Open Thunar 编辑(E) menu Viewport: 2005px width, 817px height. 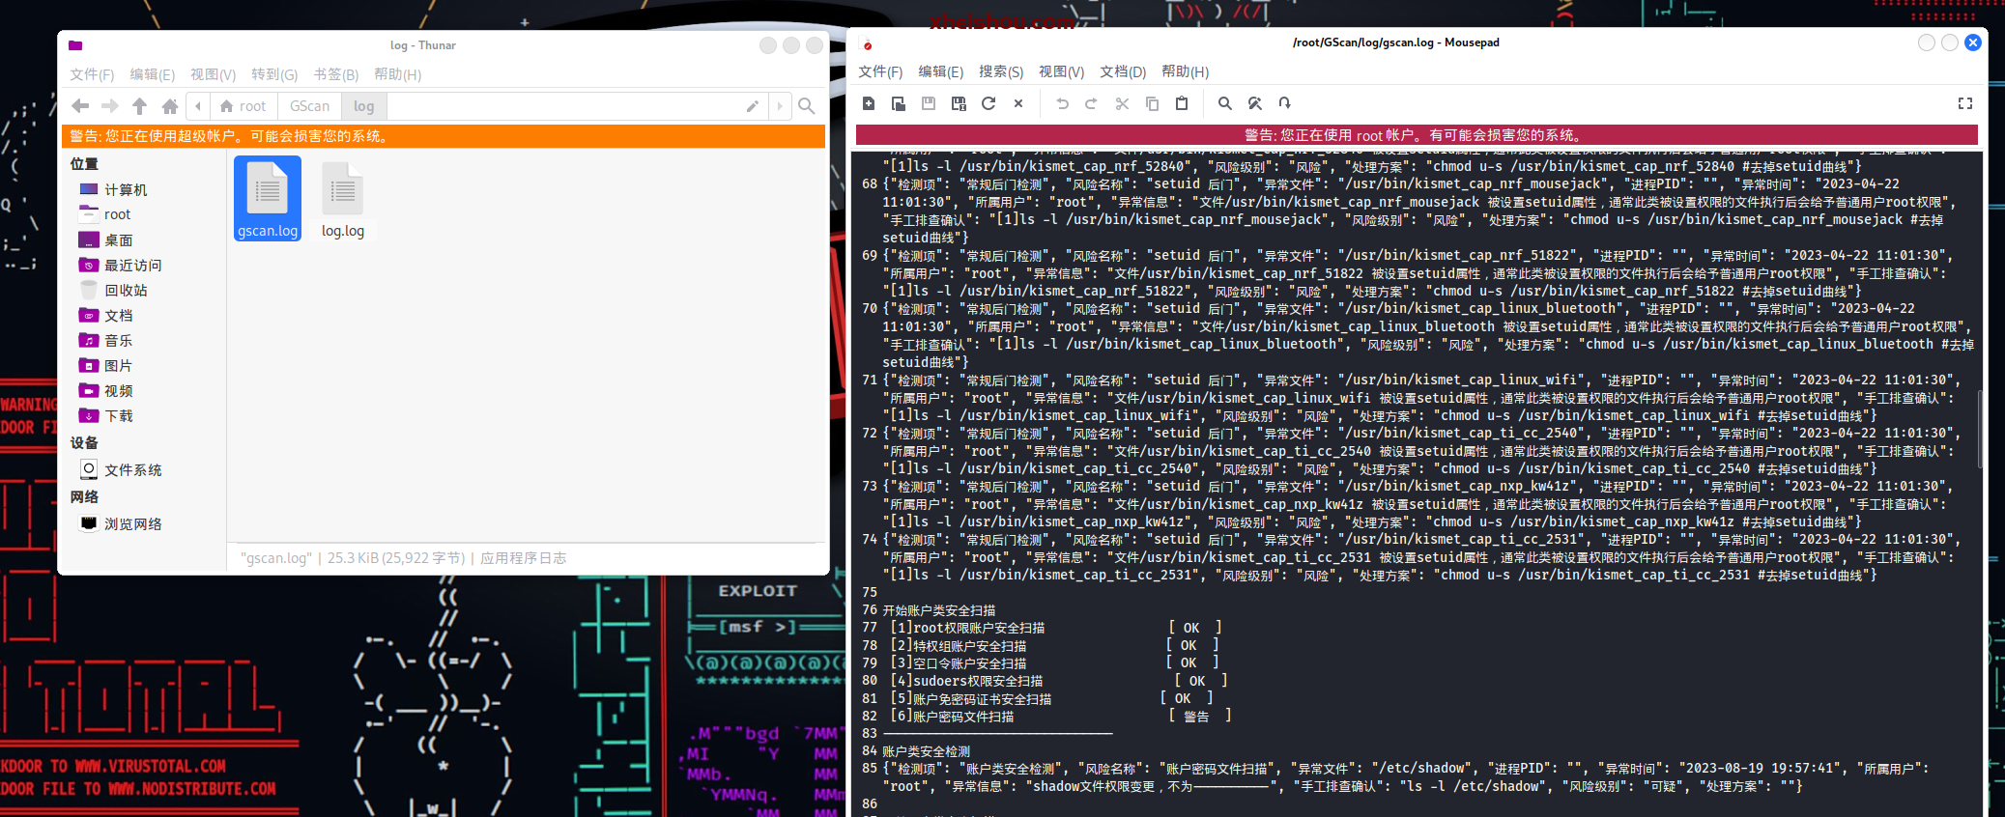click(x=153, y=74)
